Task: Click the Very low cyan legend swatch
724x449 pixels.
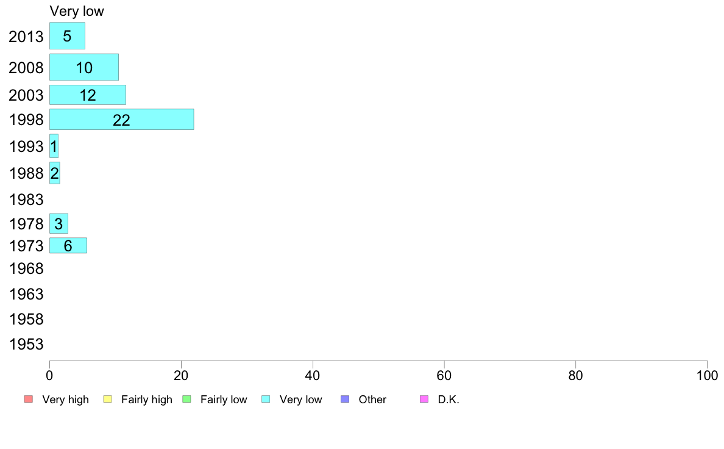Action: (x=266, y=399)
